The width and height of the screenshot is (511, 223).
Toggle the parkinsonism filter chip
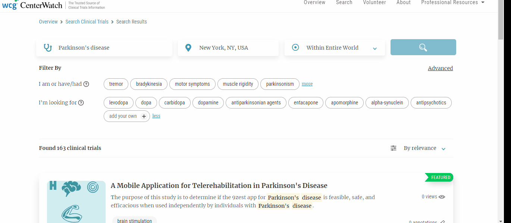click(x=280, y=84)
